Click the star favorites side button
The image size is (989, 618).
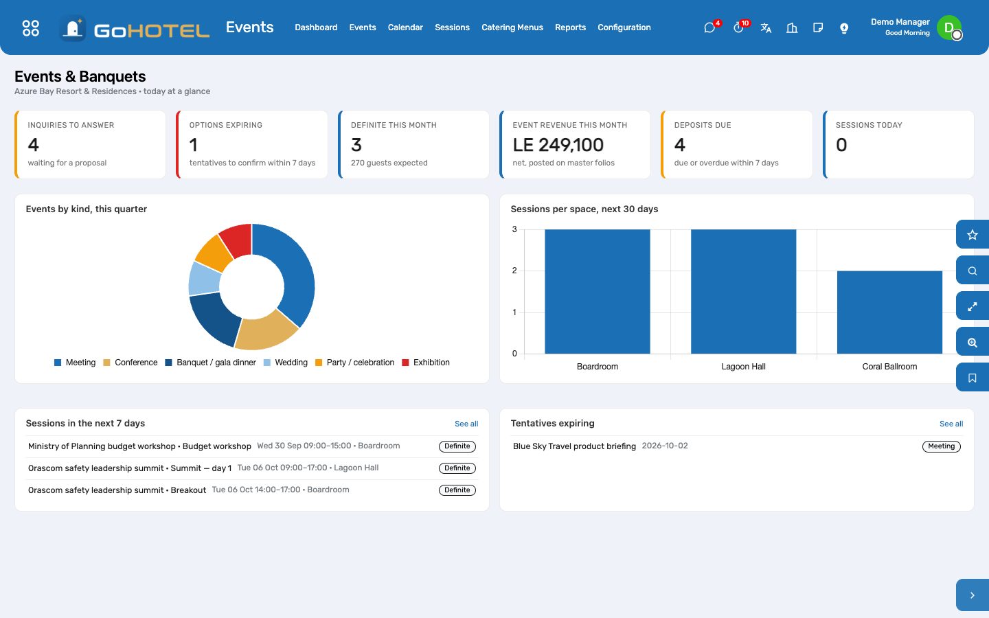tap(973, 235)
